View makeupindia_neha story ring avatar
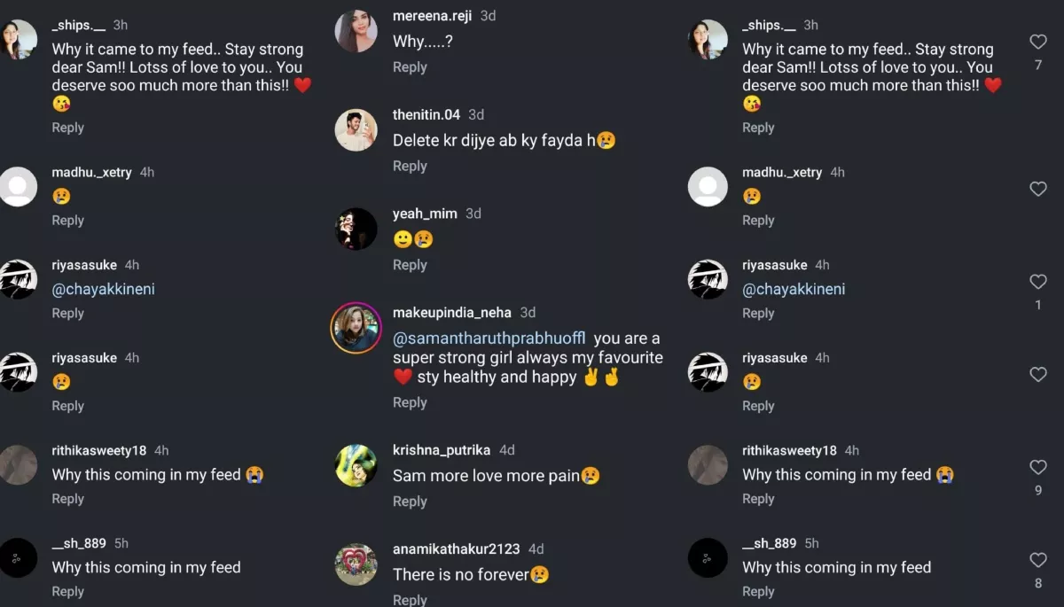The image size is (1064, 607). (x=356, y=328)
